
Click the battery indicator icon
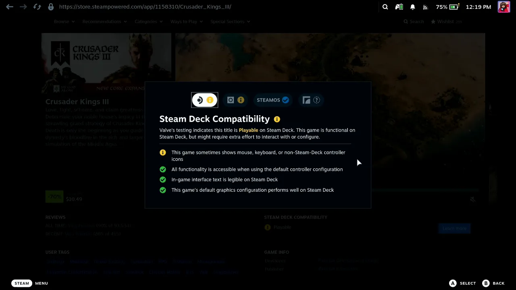tap(455, 7)
